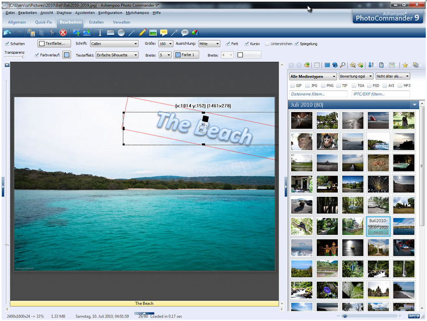The image size is (427, 321).
Task: Open the Diashow menu
Action: click(x=64, y=13)
